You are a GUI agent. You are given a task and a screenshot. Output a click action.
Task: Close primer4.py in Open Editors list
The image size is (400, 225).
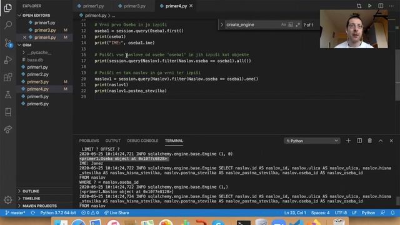pyautogui.click(x=24, y=37)
